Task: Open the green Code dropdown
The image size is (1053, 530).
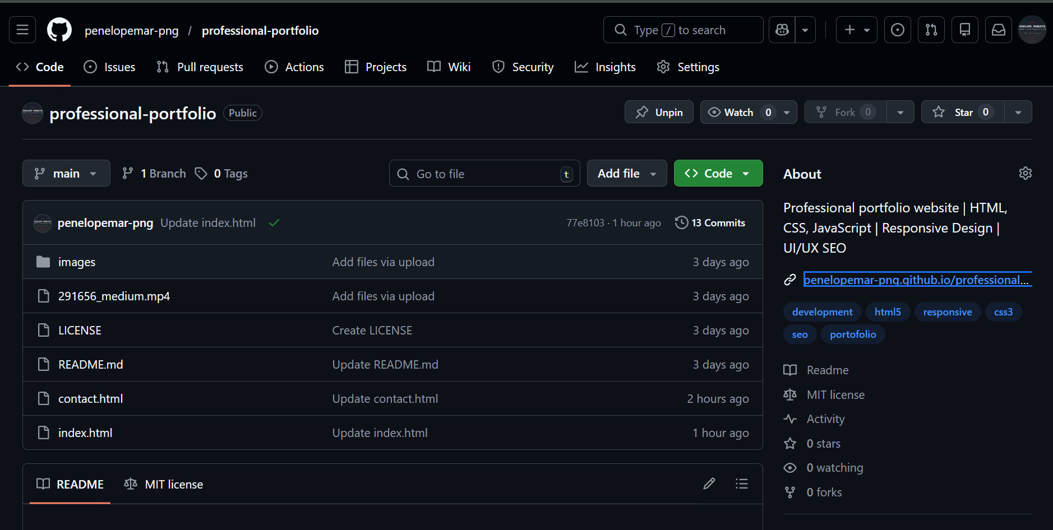Action: pyautogui.click(x=718, y=173)
